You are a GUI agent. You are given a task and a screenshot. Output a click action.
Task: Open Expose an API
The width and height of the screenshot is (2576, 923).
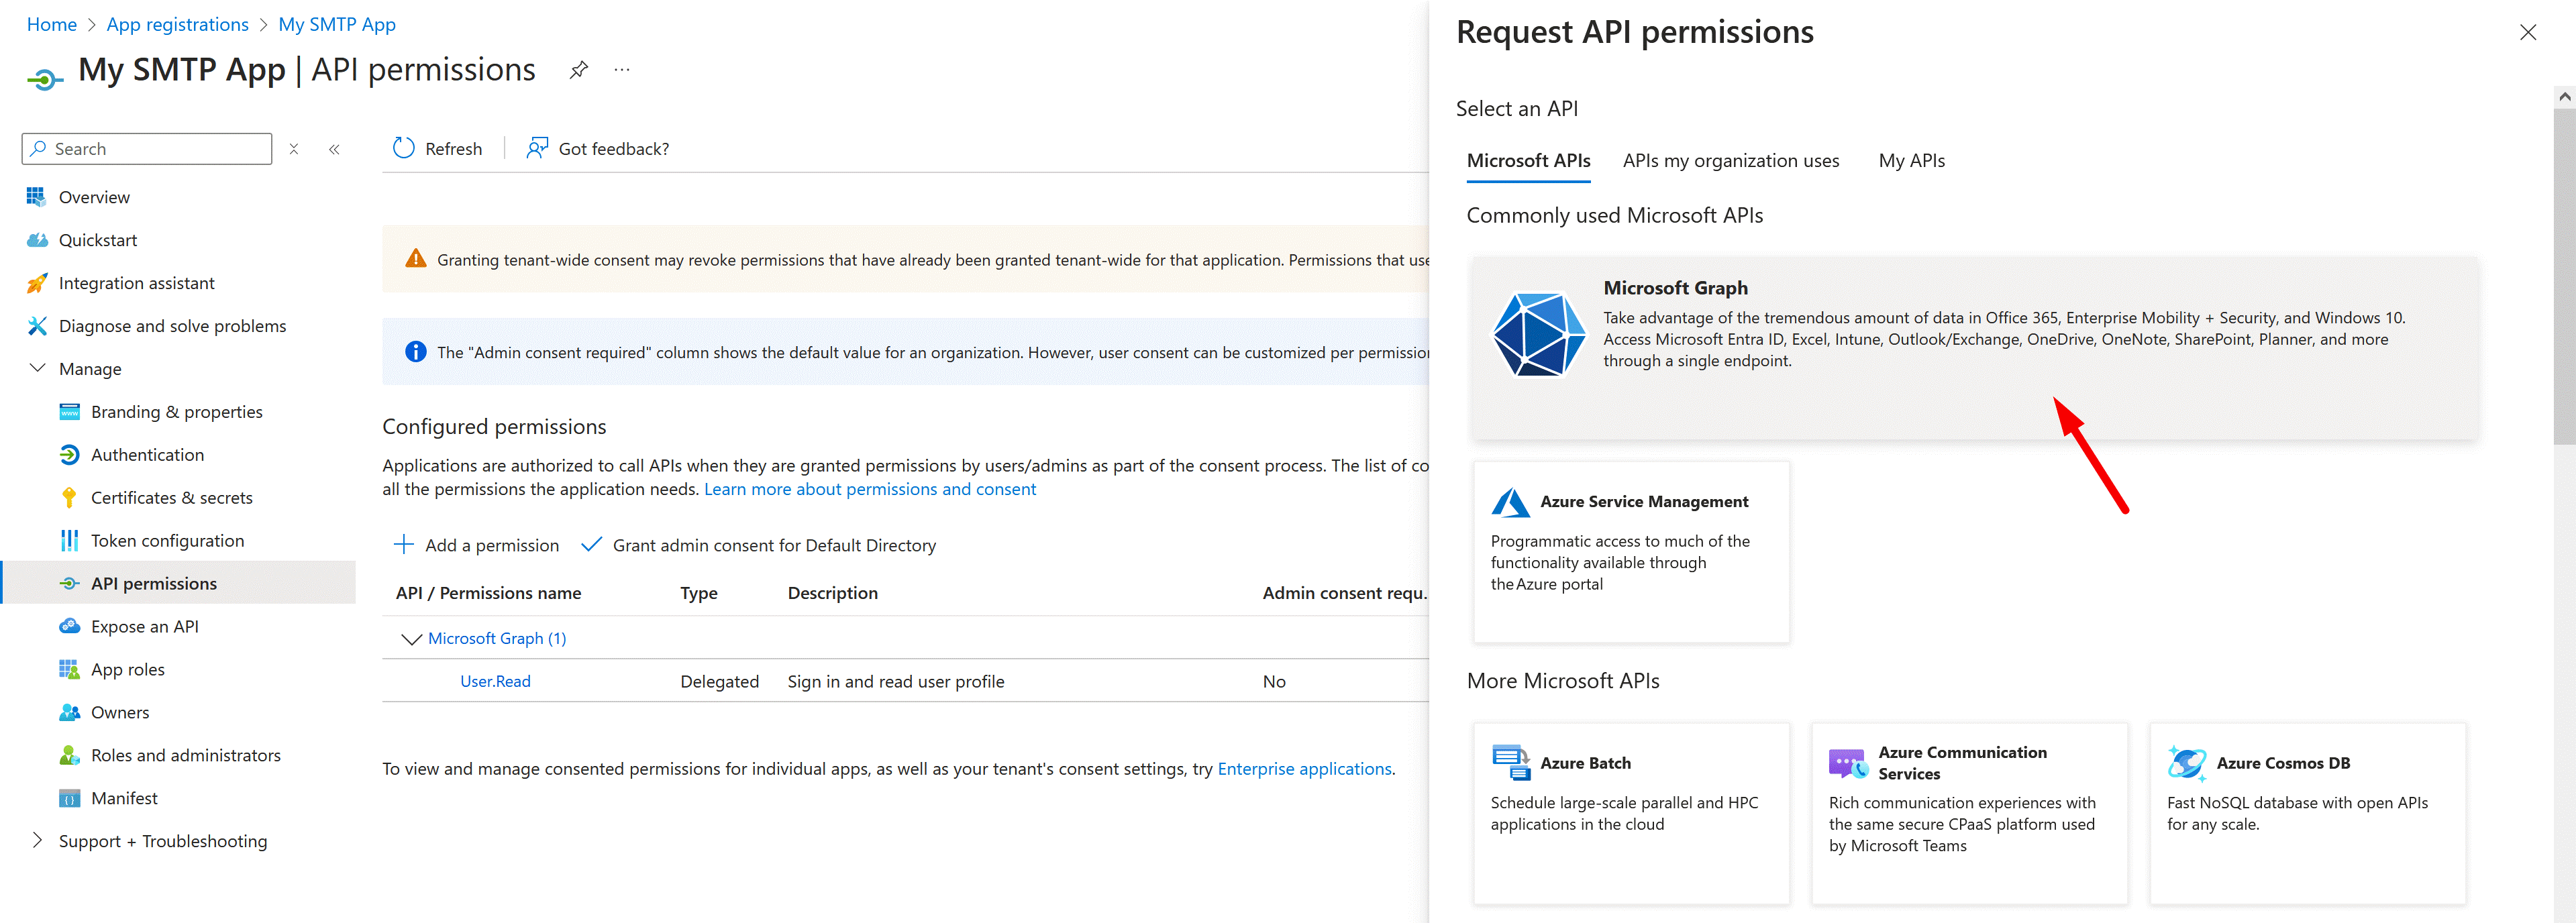click(x=144, y=627)
